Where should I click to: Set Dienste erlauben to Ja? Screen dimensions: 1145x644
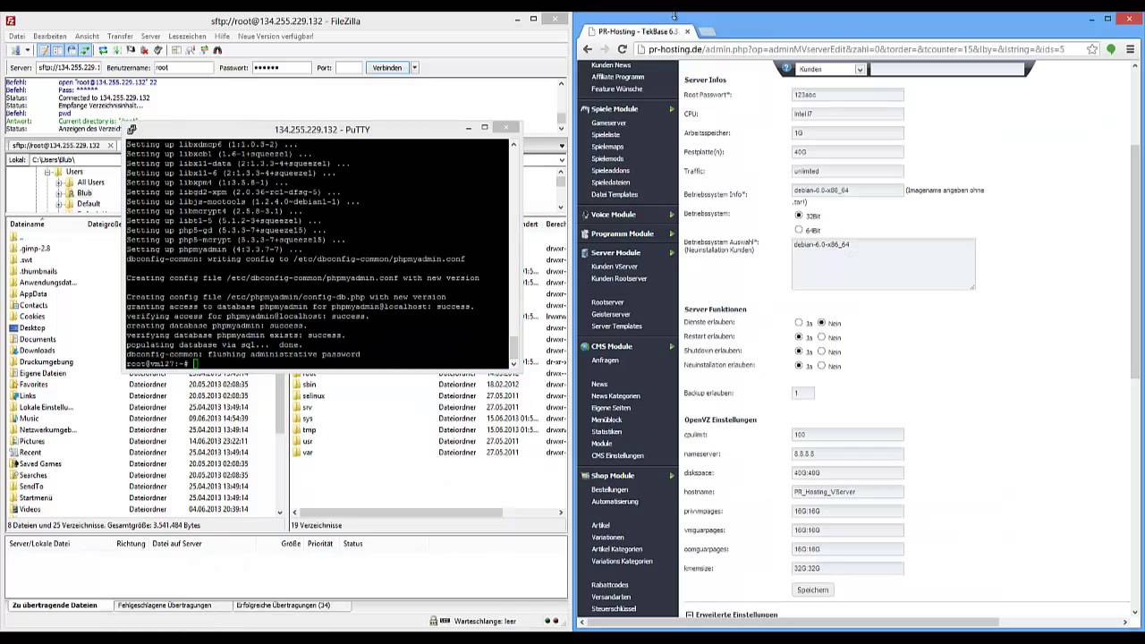799,323
